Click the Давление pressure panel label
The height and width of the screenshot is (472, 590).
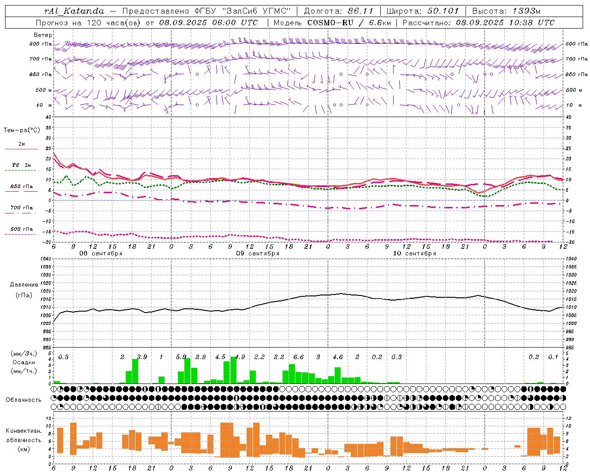24,285
